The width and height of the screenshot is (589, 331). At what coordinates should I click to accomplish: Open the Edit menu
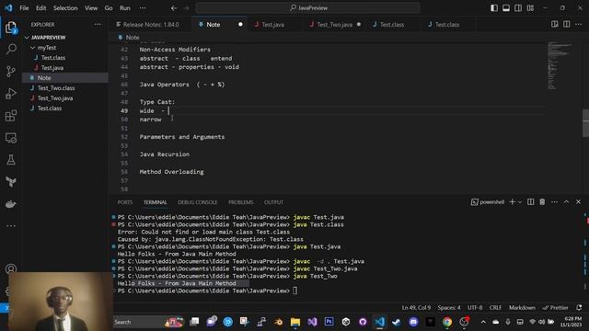pos(40,8)
